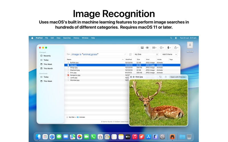Select the Buffalo.jpg row
The height and width of the screenshot is (142, 228).
(122, 62)
